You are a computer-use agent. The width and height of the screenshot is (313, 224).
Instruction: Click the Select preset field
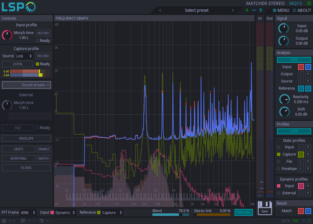196,10
